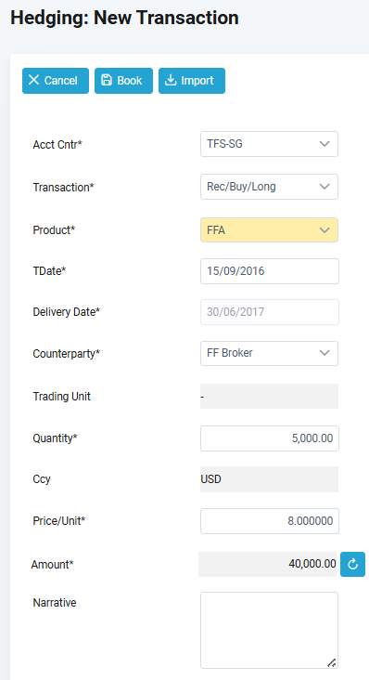Click the Import button label

click(197, 81)
